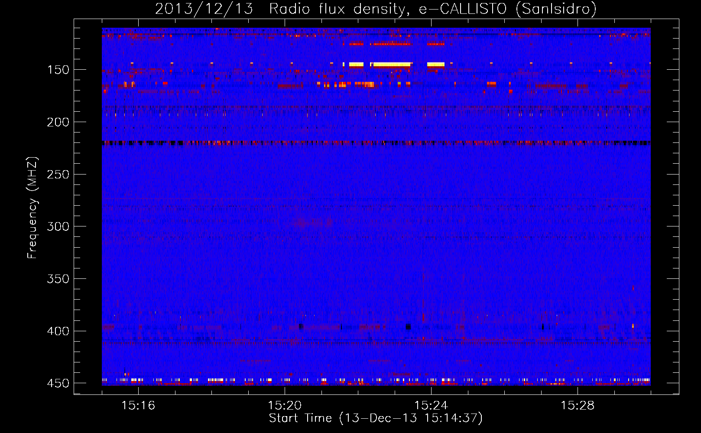Click the 200 frequency tick label
Viewport: 701px width, 433px height.
tap(58, 122)
